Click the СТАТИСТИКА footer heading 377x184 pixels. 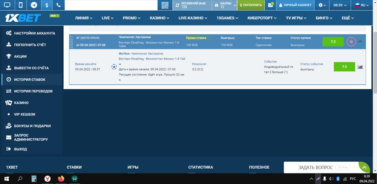pos(201,167)
